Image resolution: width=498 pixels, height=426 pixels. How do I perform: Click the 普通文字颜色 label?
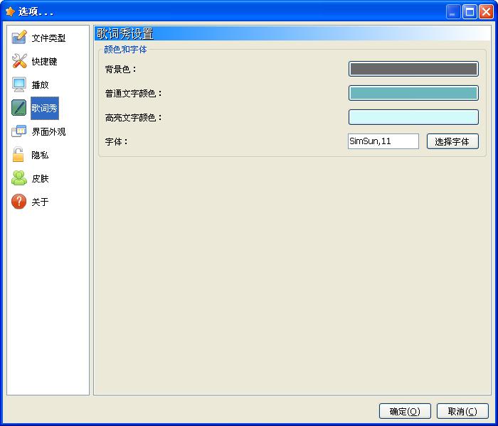[x=134, y=94]
